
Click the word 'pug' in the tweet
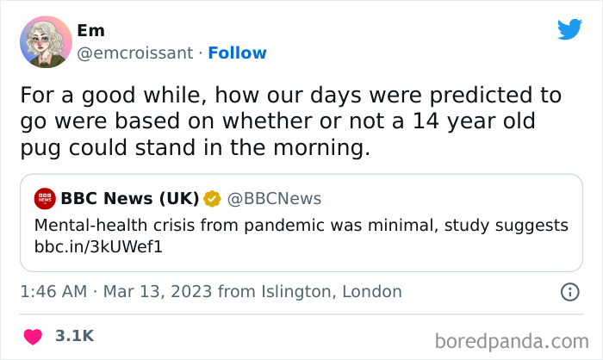click(x=40, y=147)
